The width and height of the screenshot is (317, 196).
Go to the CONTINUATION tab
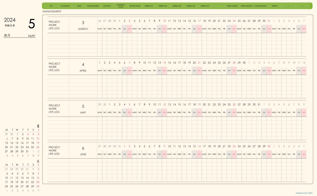[x=260, y=6]
